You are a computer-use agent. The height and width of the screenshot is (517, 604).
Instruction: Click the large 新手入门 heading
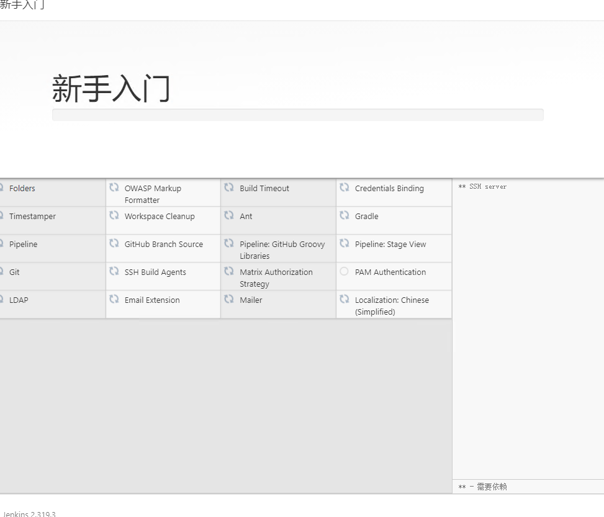point(111,88)
